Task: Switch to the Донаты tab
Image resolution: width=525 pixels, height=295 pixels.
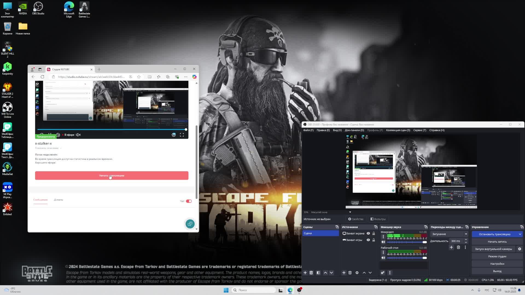Action: (59, 200)
